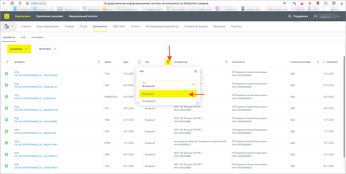Toggle checkbox for document ending d743c18608f3

click(7, 120)
